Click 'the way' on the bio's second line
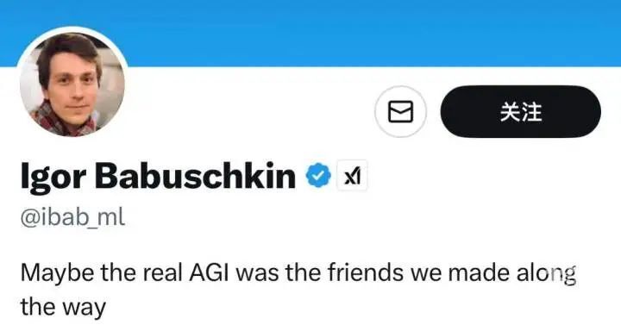621x331 pixels. pos(63,308)
